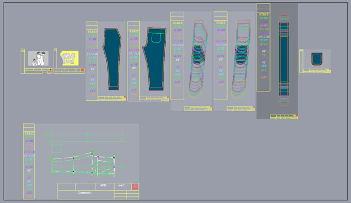The height and width of the screenshot is (203, 351).
Task: Click the FIRST size label in construction sheet
Action: (29, 134)
